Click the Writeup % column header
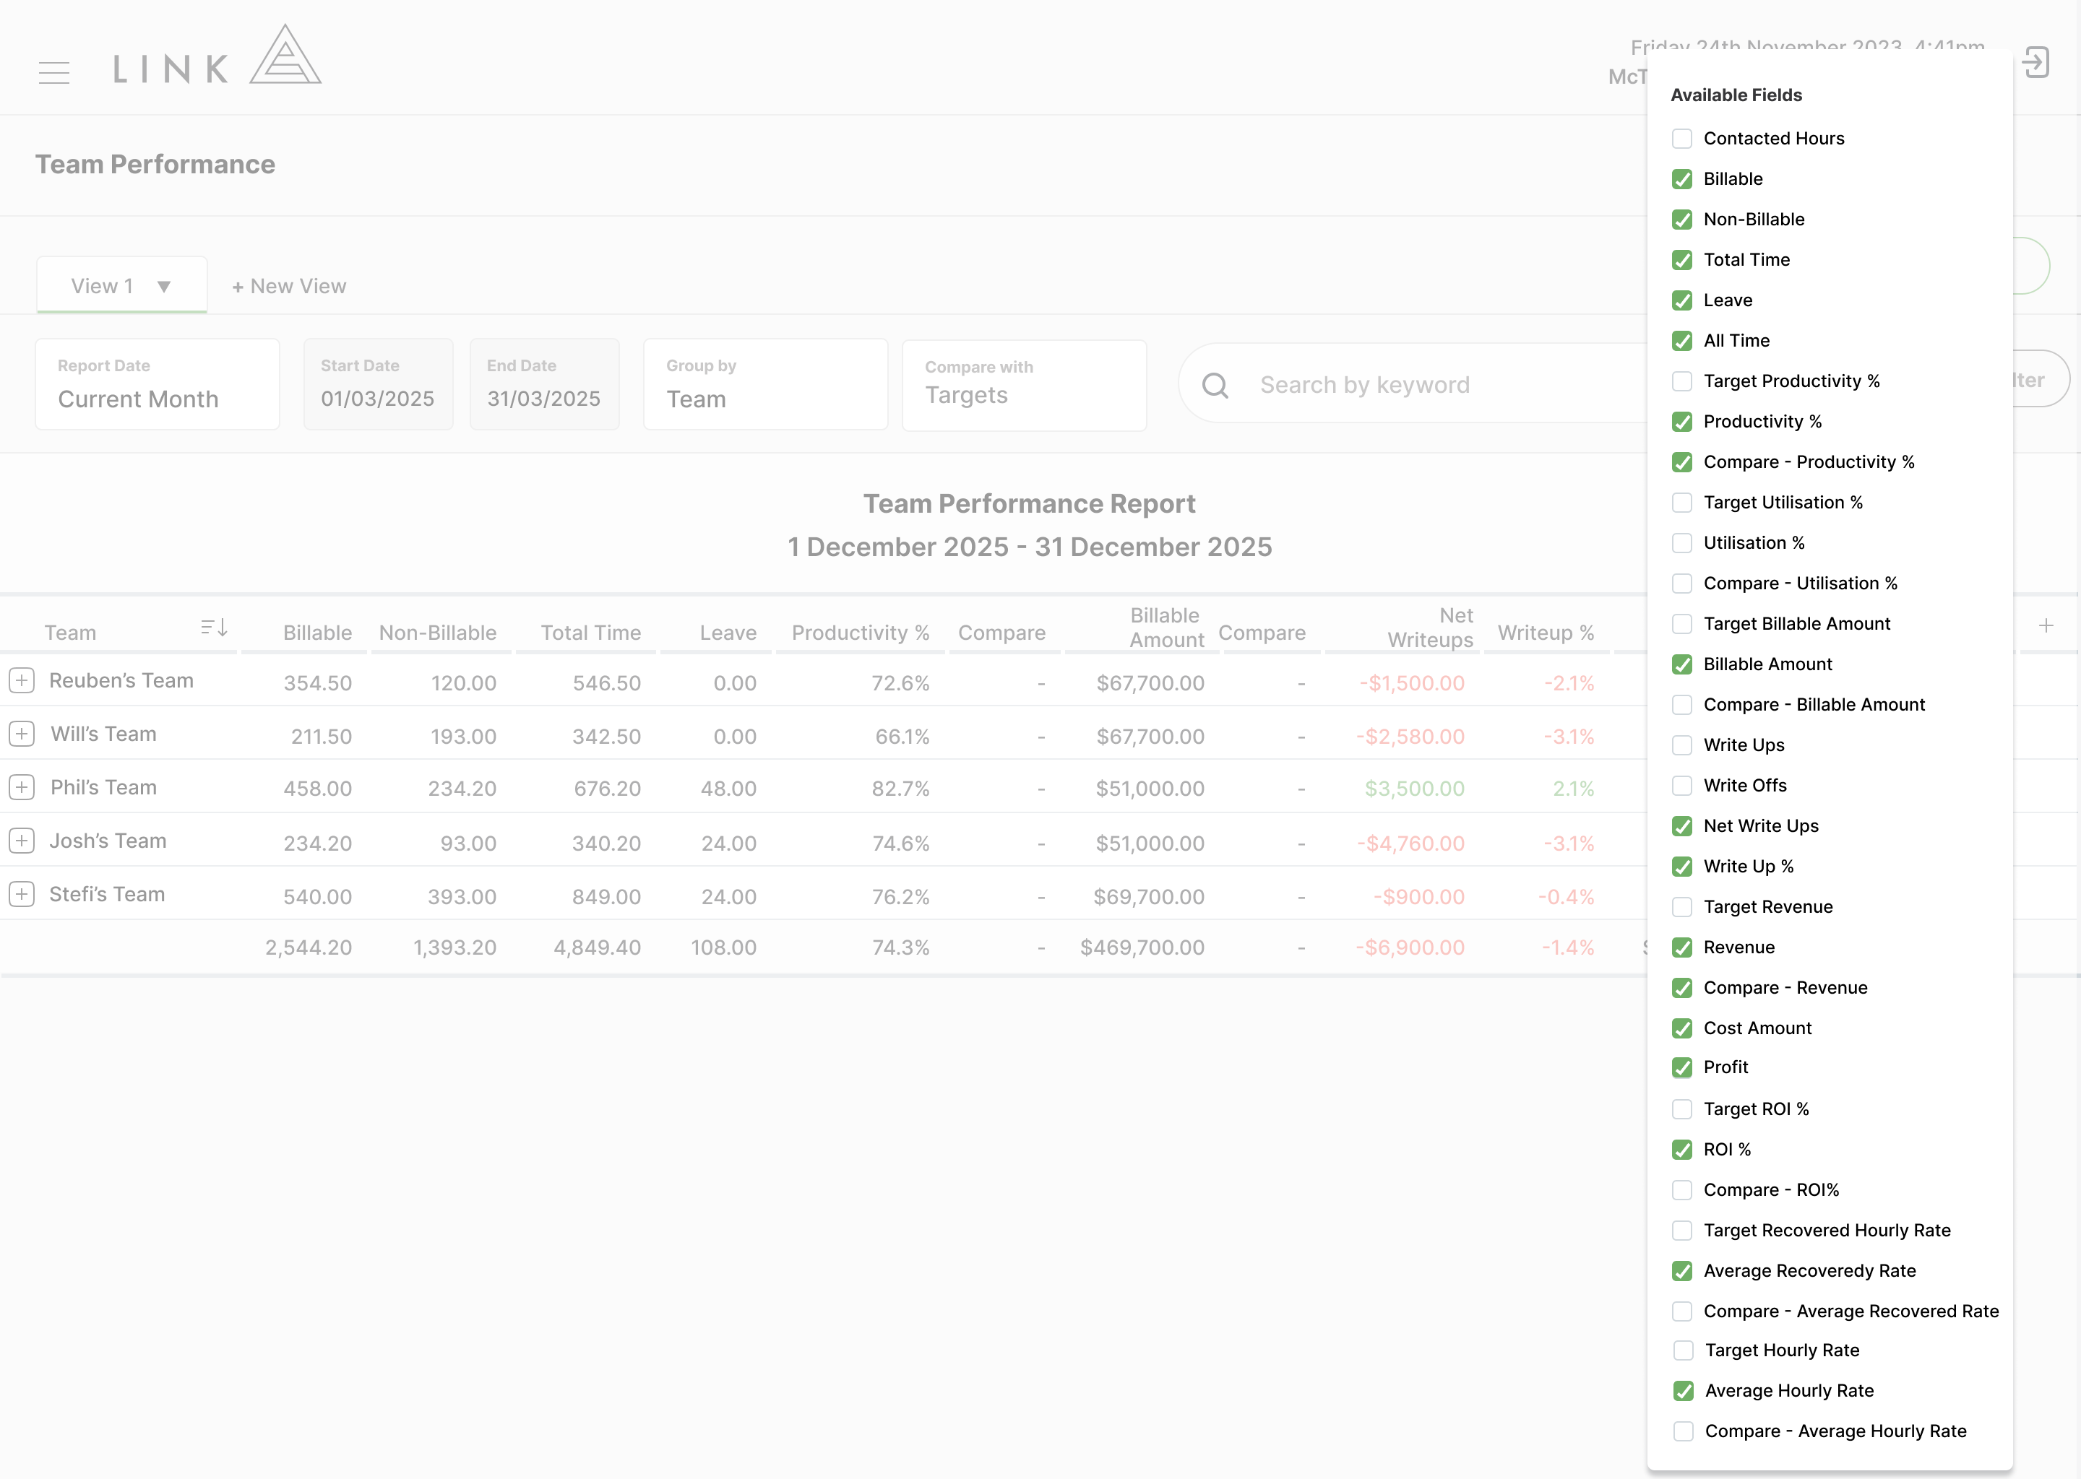Screen dimensions: 2081x1479 [x=1546, y=633]
